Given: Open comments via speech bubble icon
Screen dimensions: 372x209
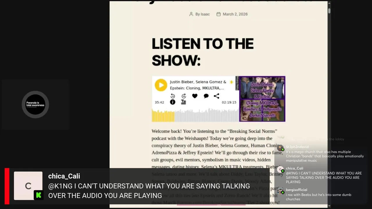Looking at the screenshot, I should 206,96.
